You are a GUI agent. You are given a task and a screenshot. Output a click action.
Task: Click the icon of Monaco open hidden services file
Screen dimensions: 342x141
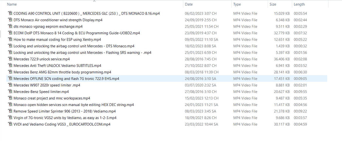pyautogui.click(x=10, y=104)
